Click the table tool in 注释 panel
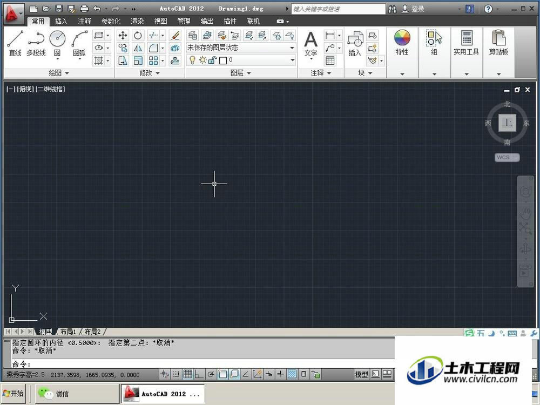This screenshot has width=540, height=405. tap(330, 60)
